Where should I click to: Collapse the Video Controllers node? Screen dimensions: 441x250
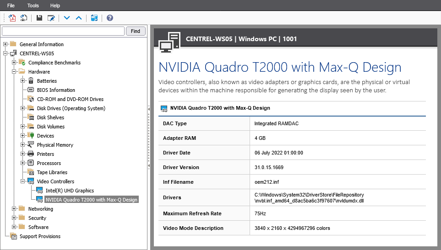tap(22, 181)
